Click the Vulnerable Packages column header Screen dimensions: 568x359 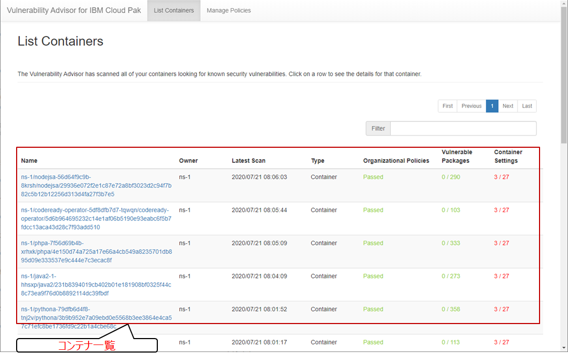coord(457,156)
